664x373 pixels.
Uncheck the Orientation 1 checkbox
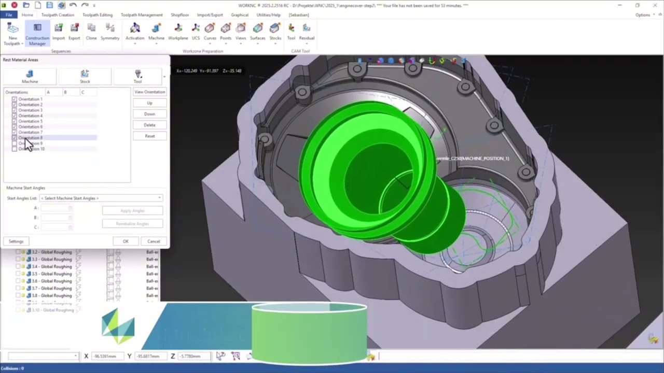pyautogui.click(x=14, y=99)
